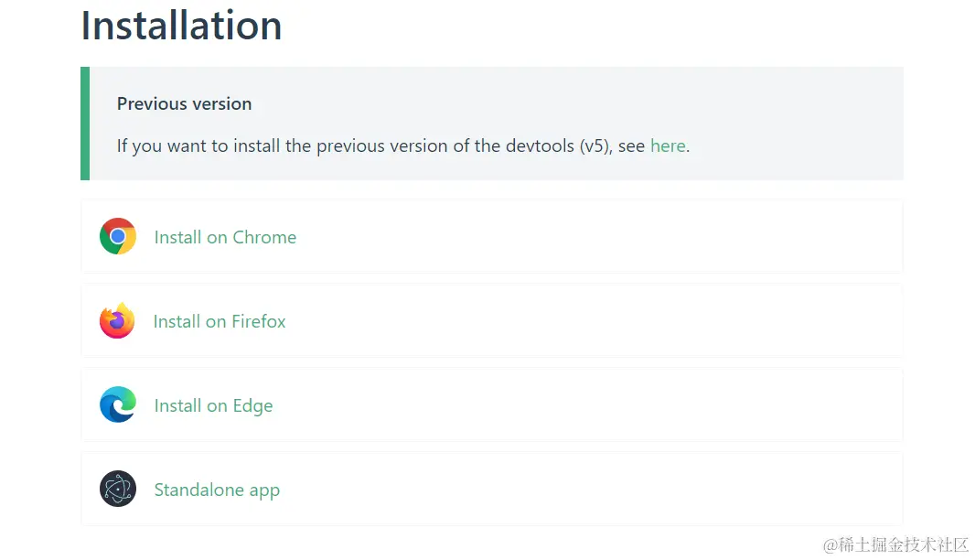Click the blank right side of the gray callout box

tap(805, 124)
